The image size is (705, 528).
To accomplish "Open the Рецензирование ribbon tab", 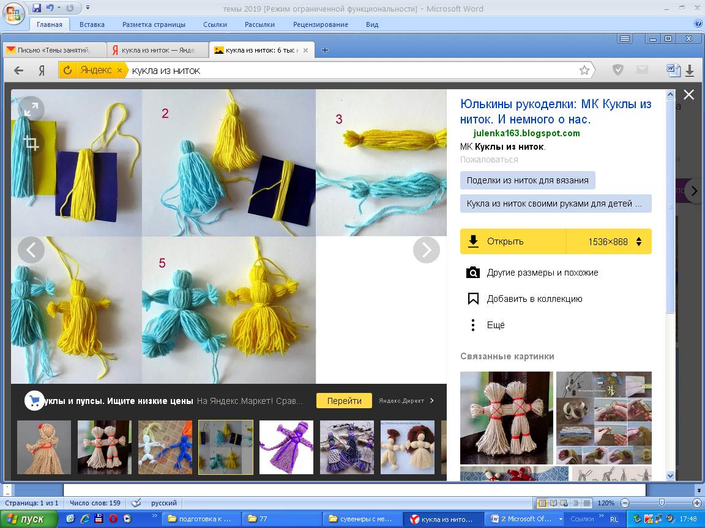I will [321, 24].
